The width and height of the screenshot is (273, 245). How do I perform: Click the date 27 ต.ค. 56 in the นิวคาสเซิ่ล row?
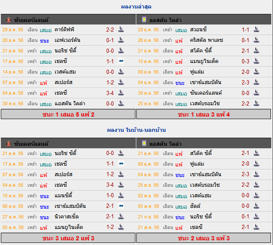click(x=13, y=217)
